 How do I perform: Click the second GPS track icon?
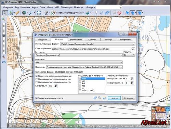pos(132,13)
